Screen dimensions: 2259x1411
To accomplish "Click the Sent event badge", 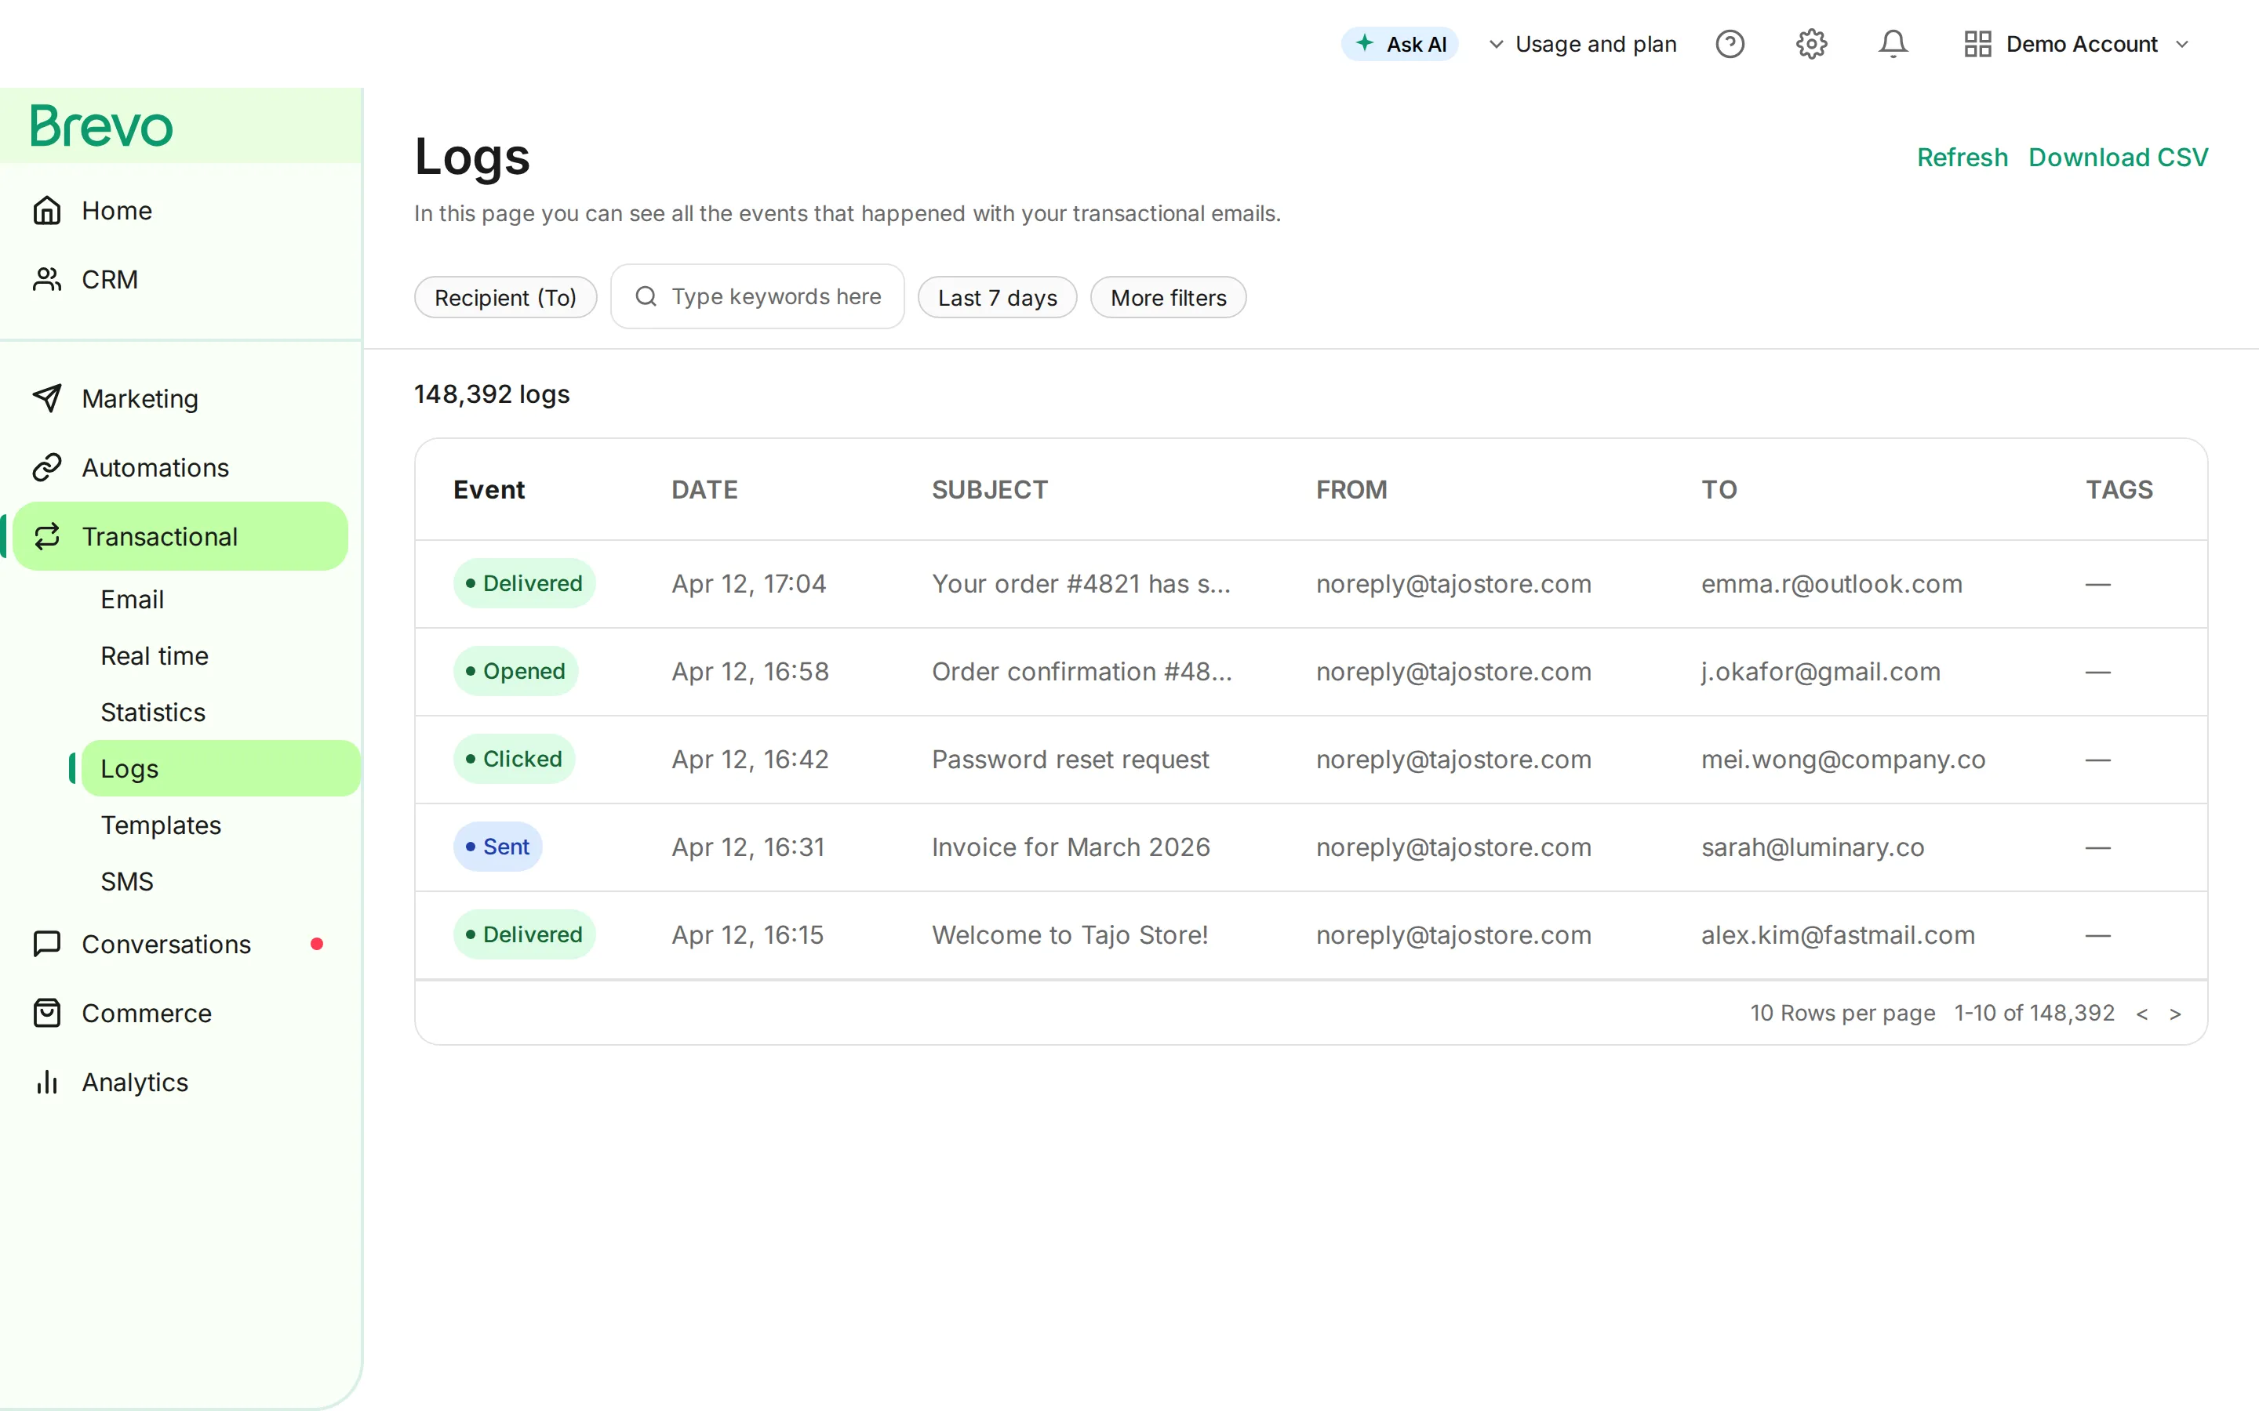I will coord(497,847).
